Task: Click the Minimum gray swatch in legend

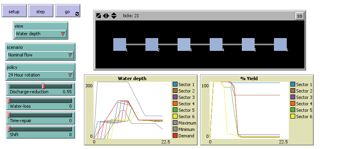Action: [x=175, y=129]
